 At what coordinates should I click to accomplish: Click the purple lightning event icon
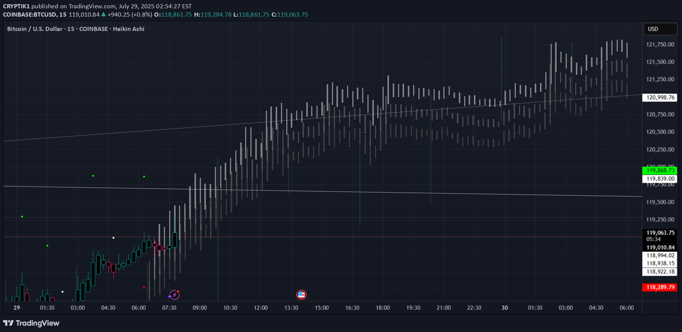point(174,295)
